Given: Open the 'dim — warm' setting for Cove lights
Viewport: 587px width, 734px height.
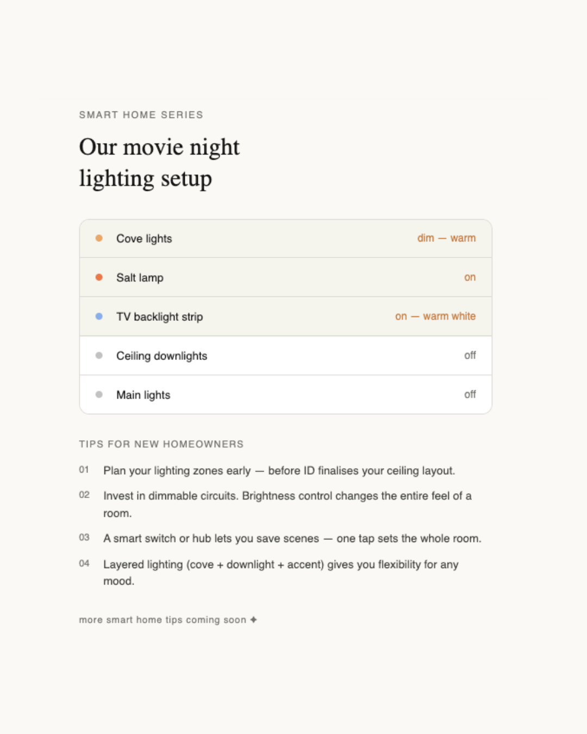Looking at the screenshot, I should [x=446, y=238].
